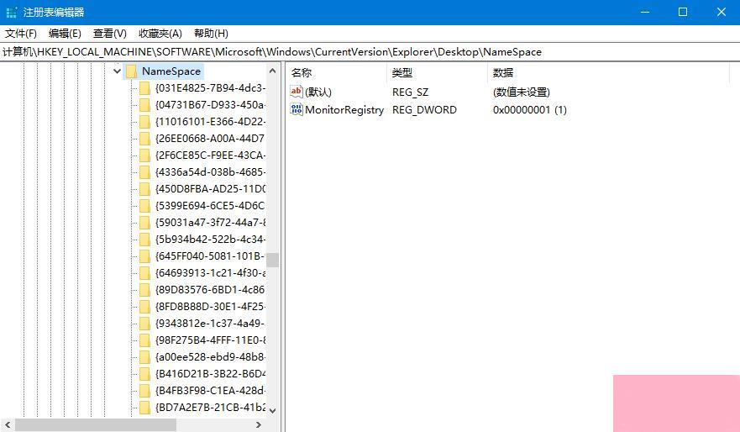
Task: Close the Registry Editor window
Action: (722, 13)
